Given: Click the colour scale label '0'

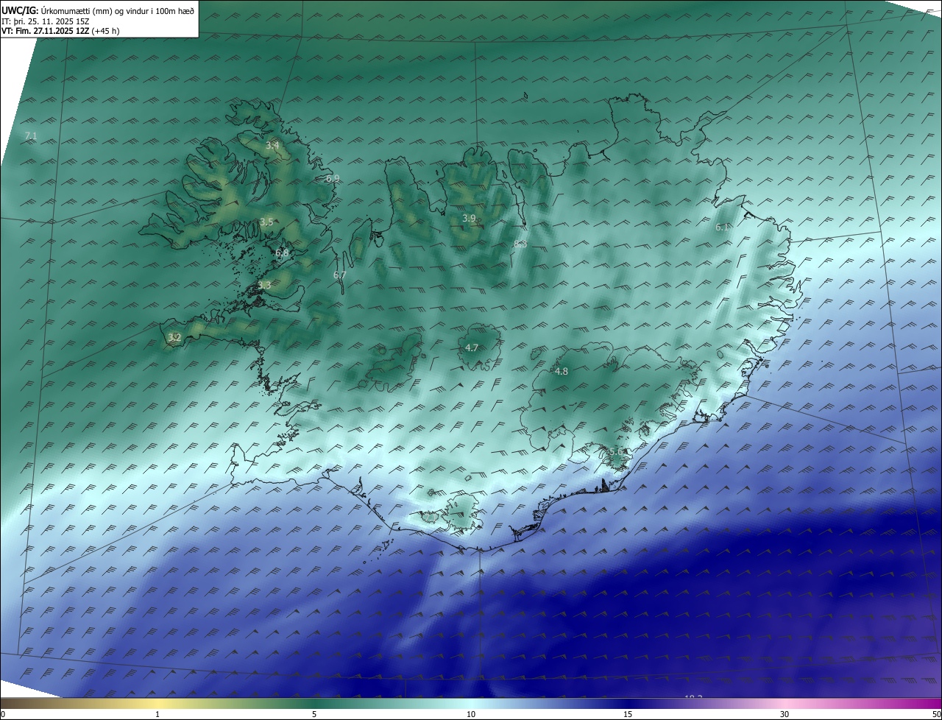Looking at the screenshot, I should click(3, 714).
